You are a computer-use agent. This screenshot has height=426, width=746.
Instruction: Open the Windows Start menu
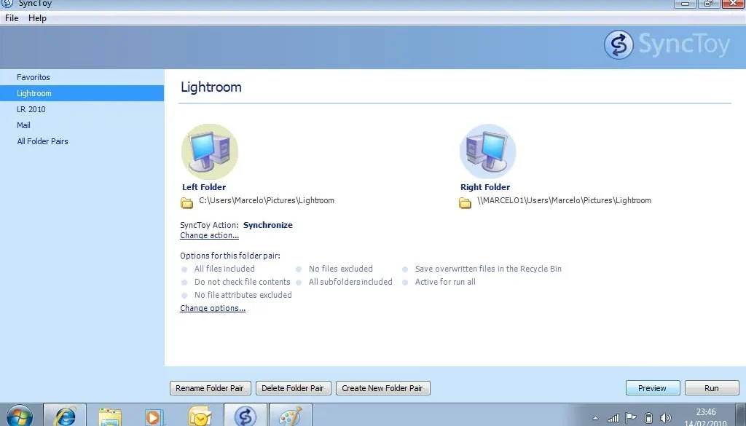pyautogui.click(x=20, y=417)
